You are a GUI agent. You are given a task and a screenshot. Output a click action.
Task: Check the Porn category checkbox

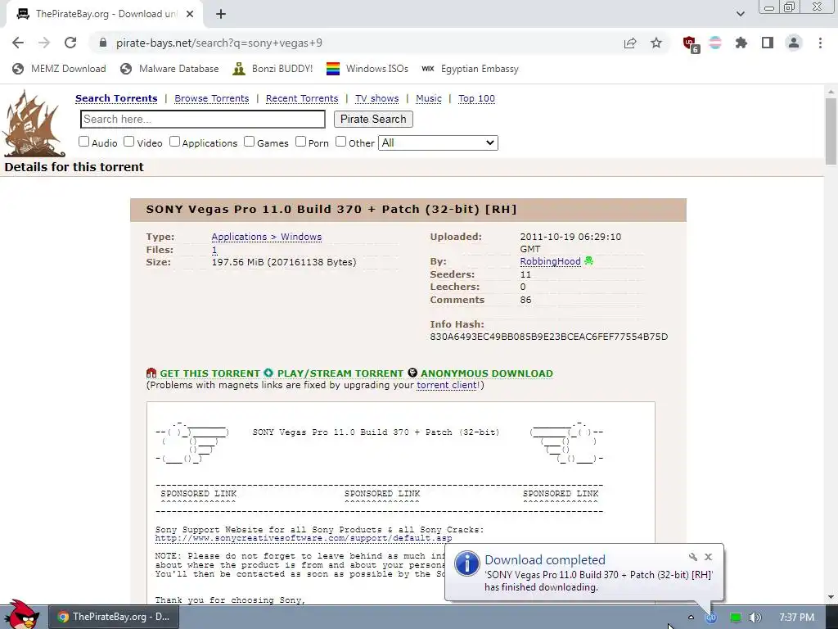tap(301, 142)
